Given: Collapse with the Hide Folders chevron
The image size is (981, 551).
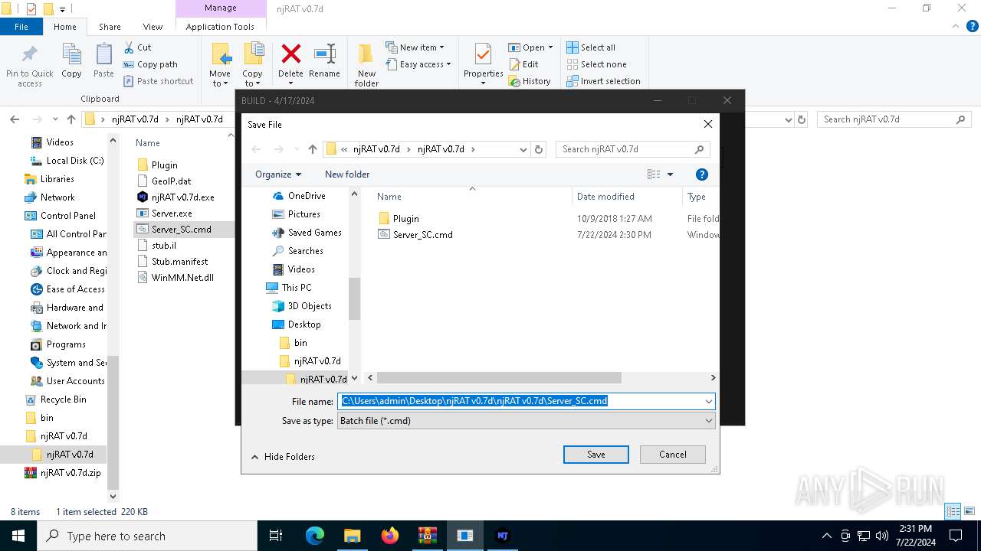Looking at the screenshot, I should pos(255,457).
